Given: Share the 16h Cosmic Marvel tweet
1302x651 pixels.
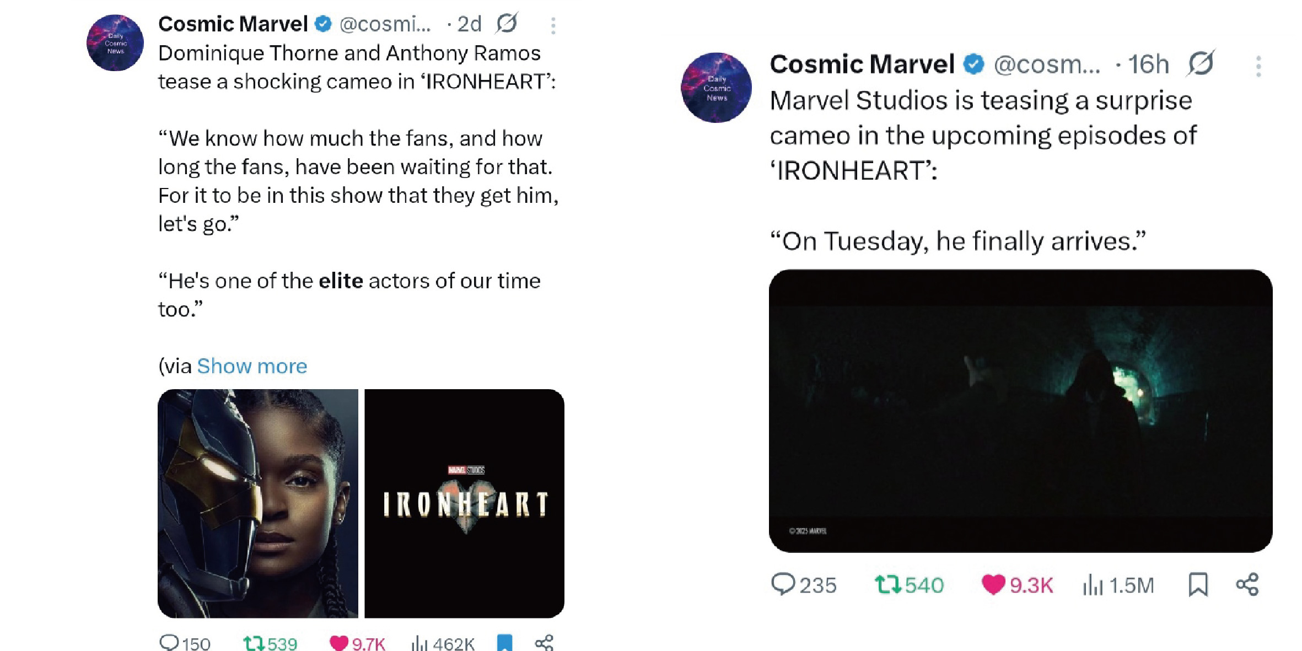Looking at the screenshot, I should pos(1247,584).
